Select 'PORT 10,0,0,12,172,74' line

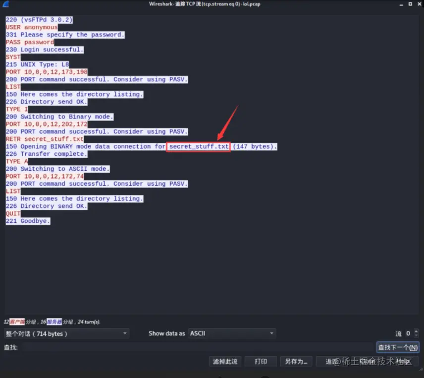coord(45,177)
